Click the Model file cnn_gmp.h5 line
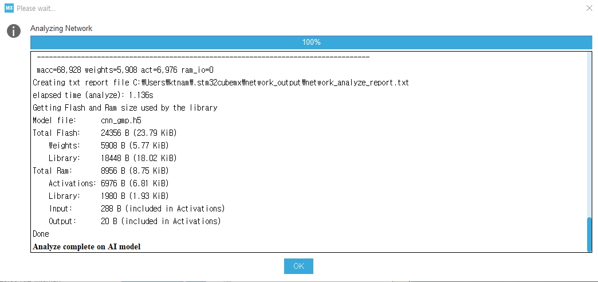The width and height of the screenshot is (598, 282). click(x=87, y=120)
